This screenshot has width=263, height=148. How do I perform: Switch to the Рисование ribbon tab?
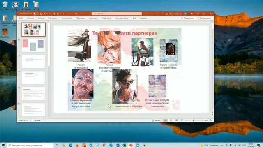[x=53, y=18]
